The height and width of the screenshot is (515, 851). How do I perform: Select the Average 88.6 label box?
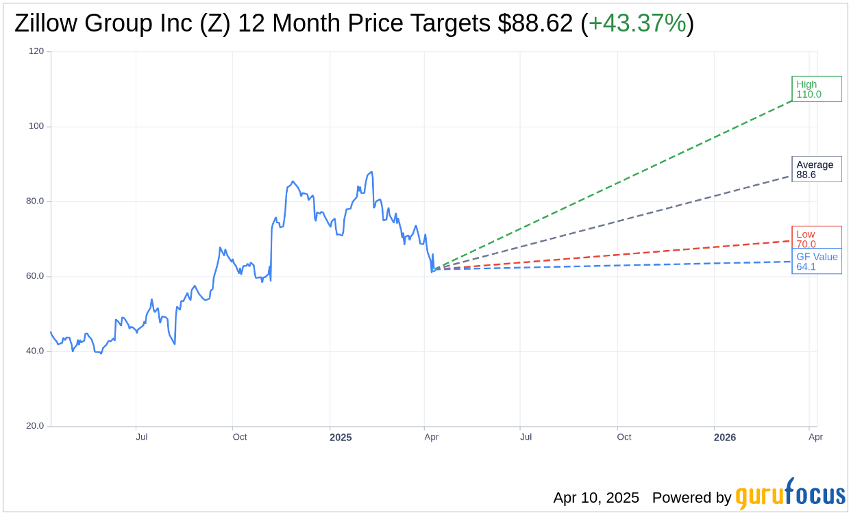coord(817,169)
